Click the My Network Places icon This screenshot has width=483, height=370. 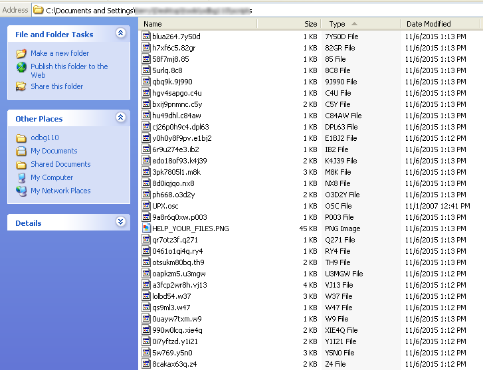(x=21, y=191)
